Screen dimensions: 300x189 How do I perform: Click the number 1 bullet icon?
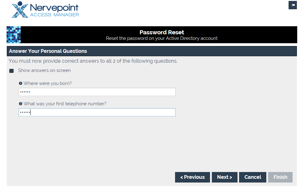click(x=20, y=83)
